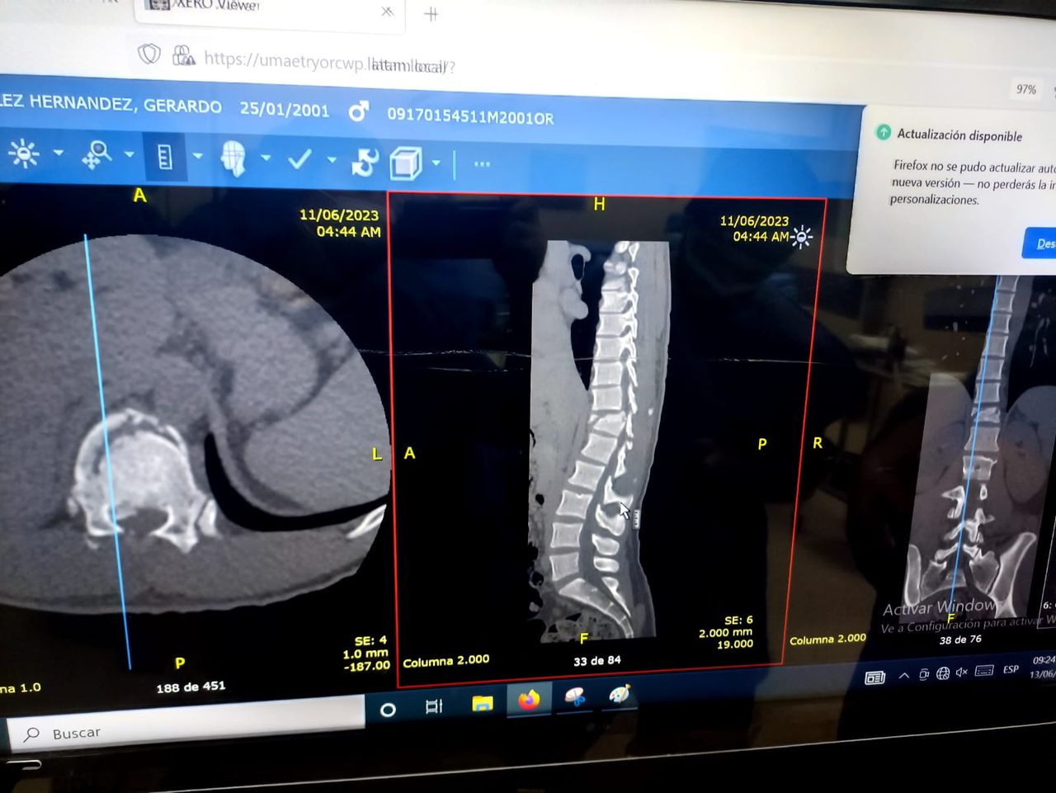The image size is (1056, 793).
Task: Click the rotate/reset arrows icon
Action: (x=364, y=162)
